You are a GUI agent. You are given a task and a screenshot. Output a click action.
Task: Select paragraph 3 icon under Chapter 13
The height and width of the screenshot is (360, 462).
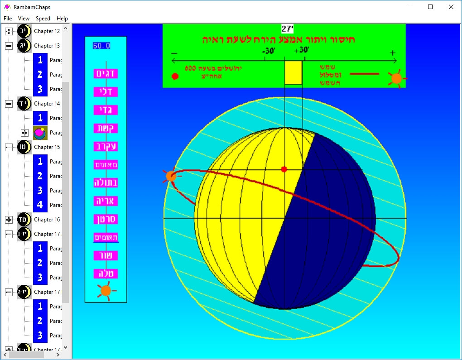40,89
